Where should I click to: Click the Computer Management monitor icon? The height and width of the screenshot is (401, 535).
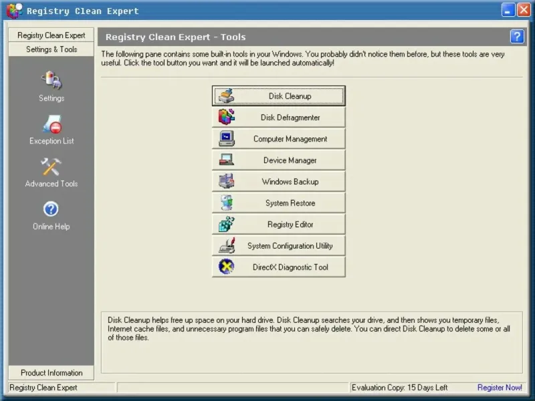pos(227,138)
